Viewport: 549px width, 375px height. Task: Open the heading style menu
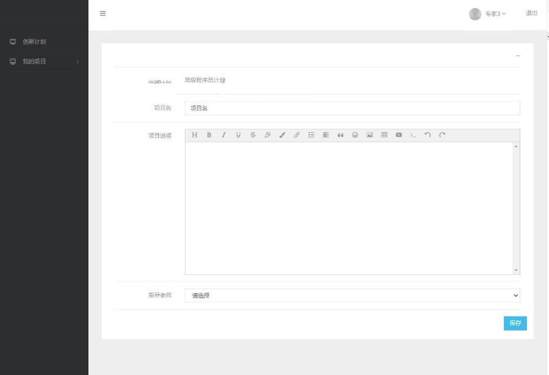click(195, 135)
